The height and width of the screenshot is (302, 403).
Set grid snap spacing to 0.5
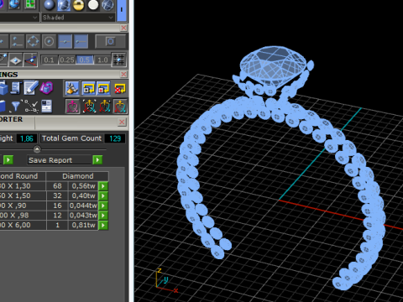coord(85,60)
